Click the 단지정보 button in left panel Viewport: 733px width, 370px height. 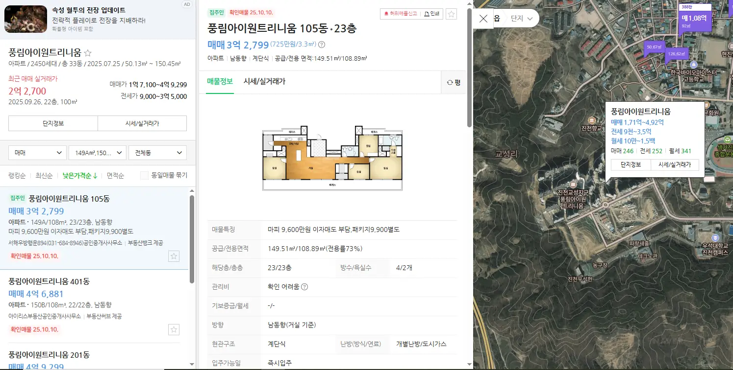point(53,123)
